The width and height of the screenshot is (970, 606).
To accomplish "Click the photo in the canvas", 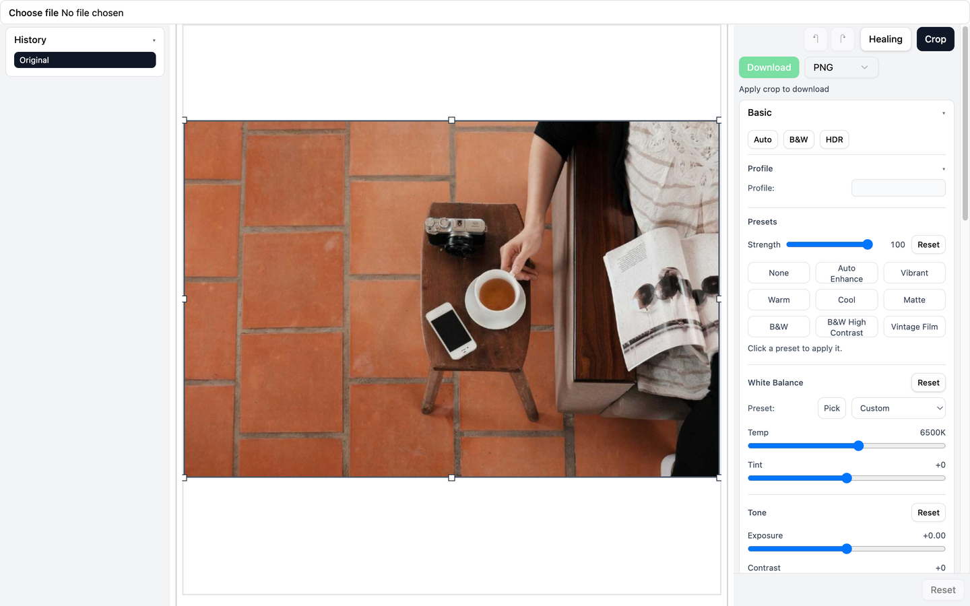I will [x=451, y=299].
